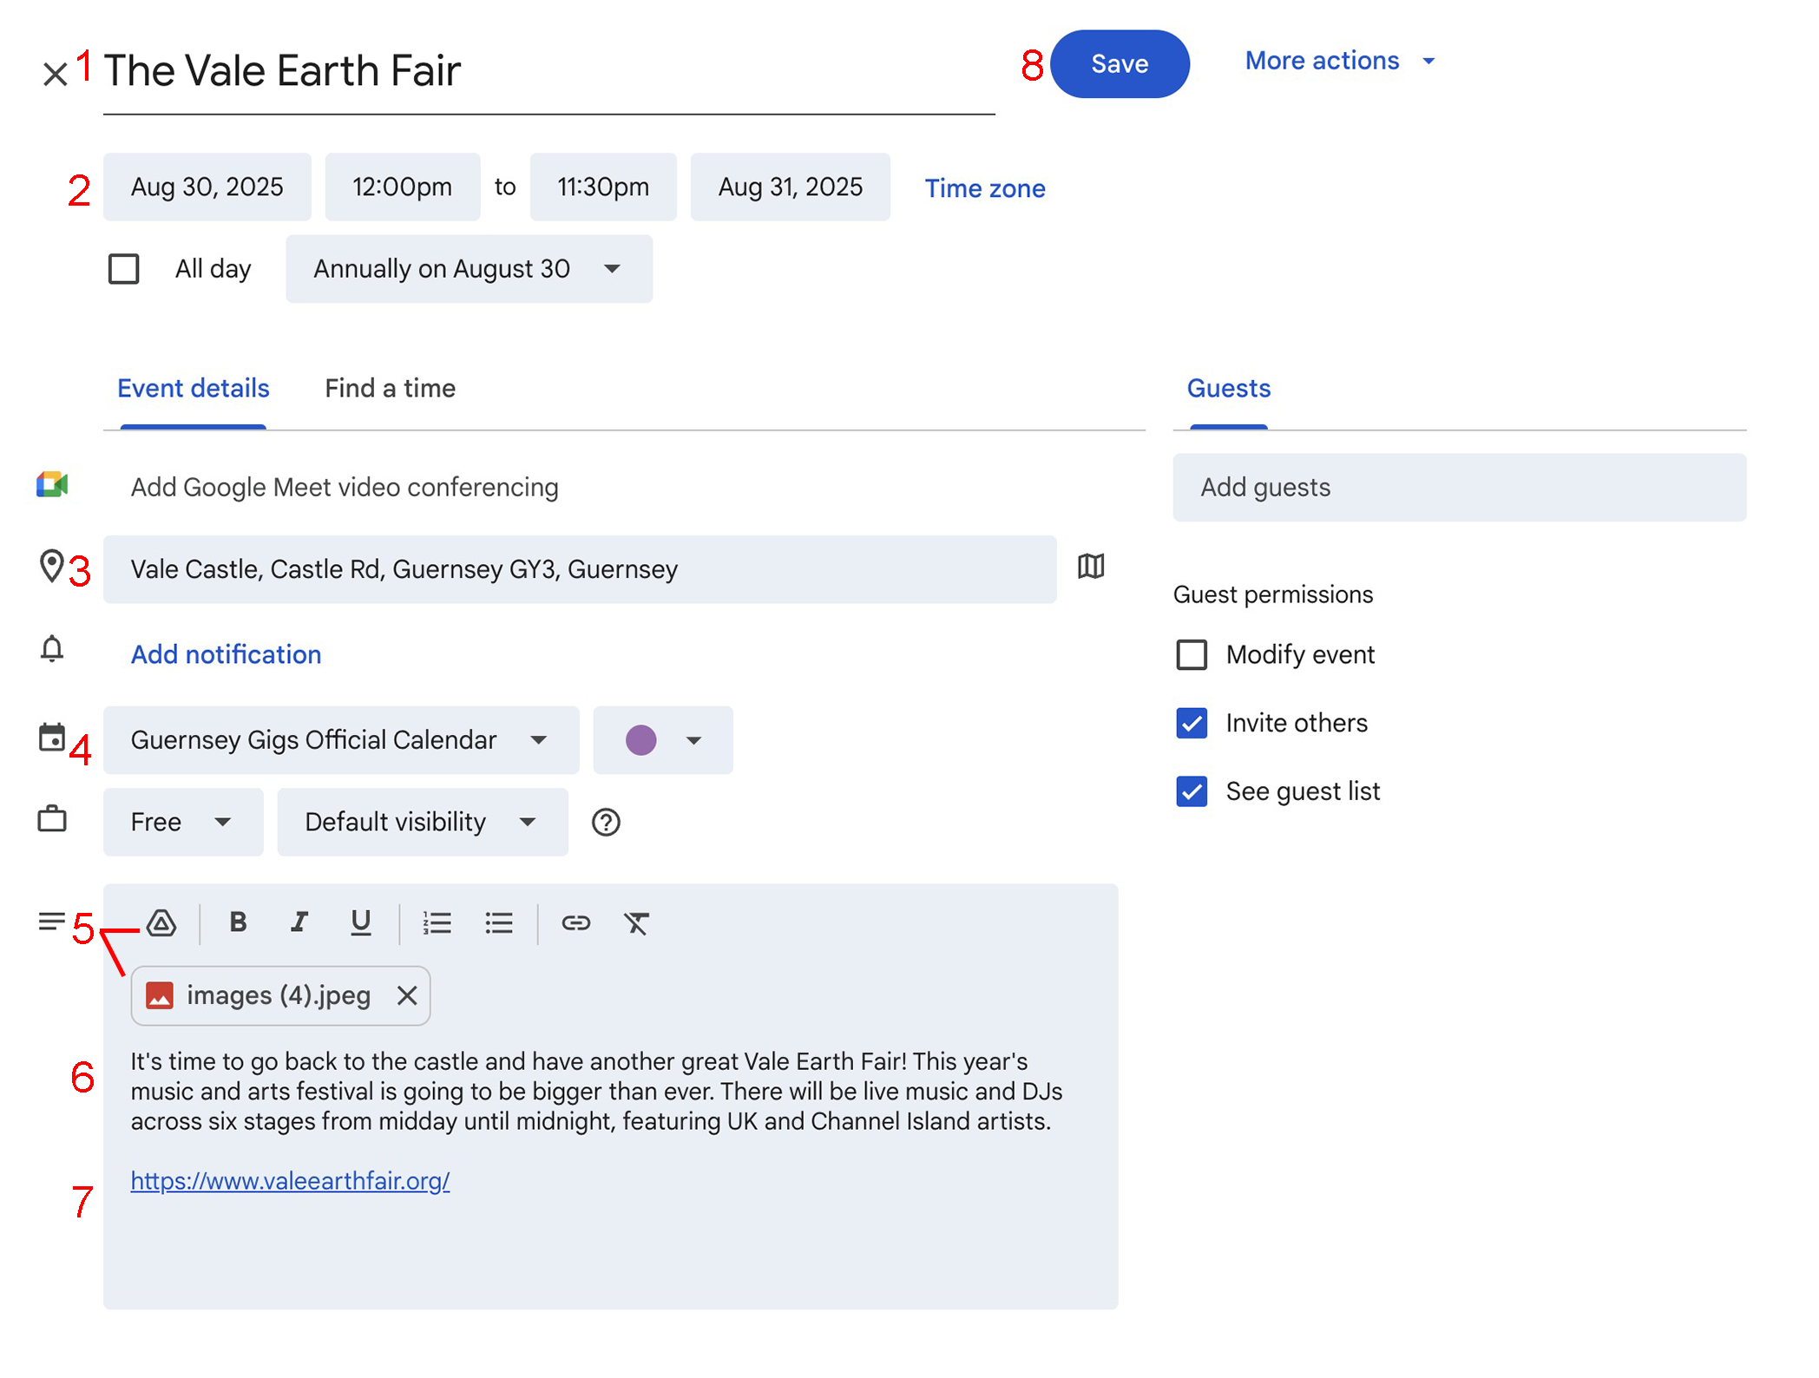Open the Default visibility dropdown

click(x=423, y=822)
